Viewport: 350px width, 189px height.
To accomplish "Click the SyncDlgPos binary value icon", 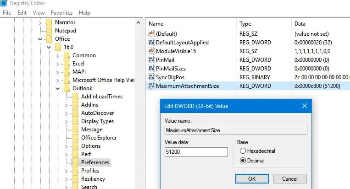I will pos(151,77).
